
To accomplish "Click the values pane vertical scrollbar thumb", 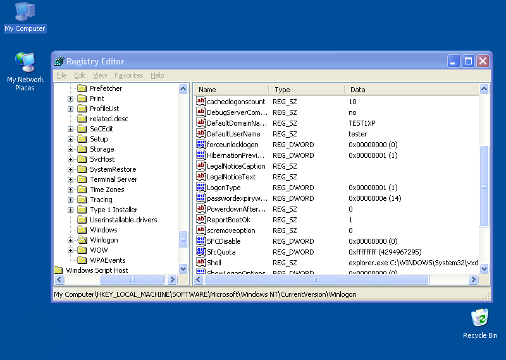I will 484,186.
